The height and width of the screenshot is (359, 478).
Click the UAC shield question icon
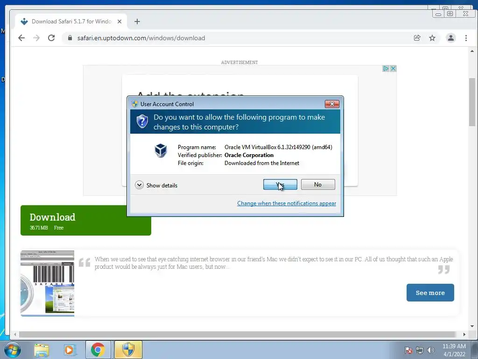click(142, 121)
